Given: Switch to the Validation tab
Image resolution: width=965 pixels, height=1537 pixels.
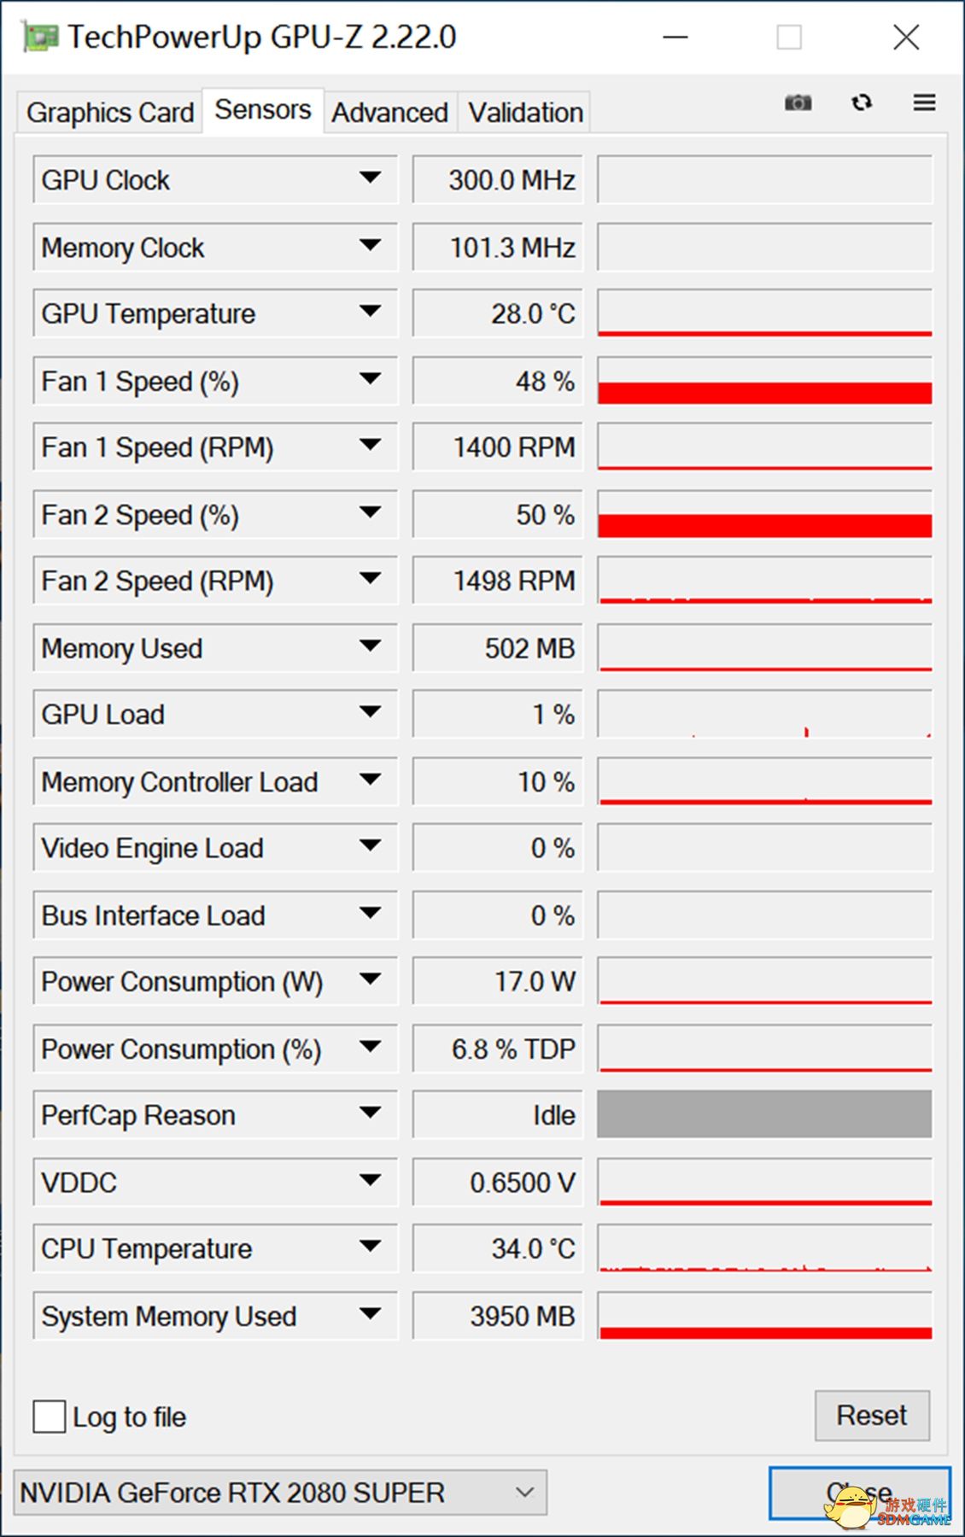Looking at the screenshot, I should 525,112.
